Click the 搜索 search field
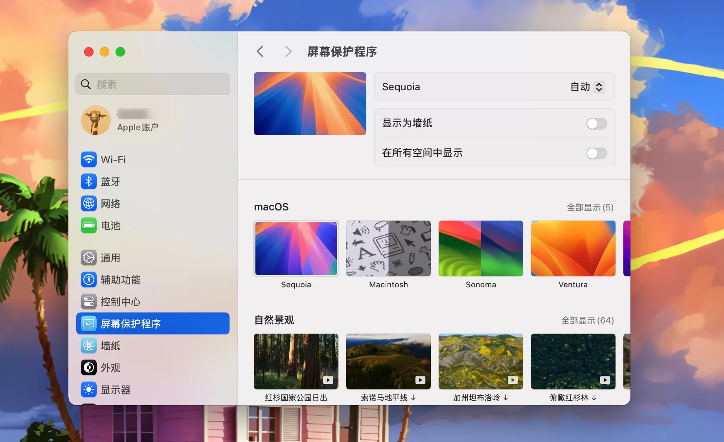The image size is (724, 442). click(x=153, y=84)
